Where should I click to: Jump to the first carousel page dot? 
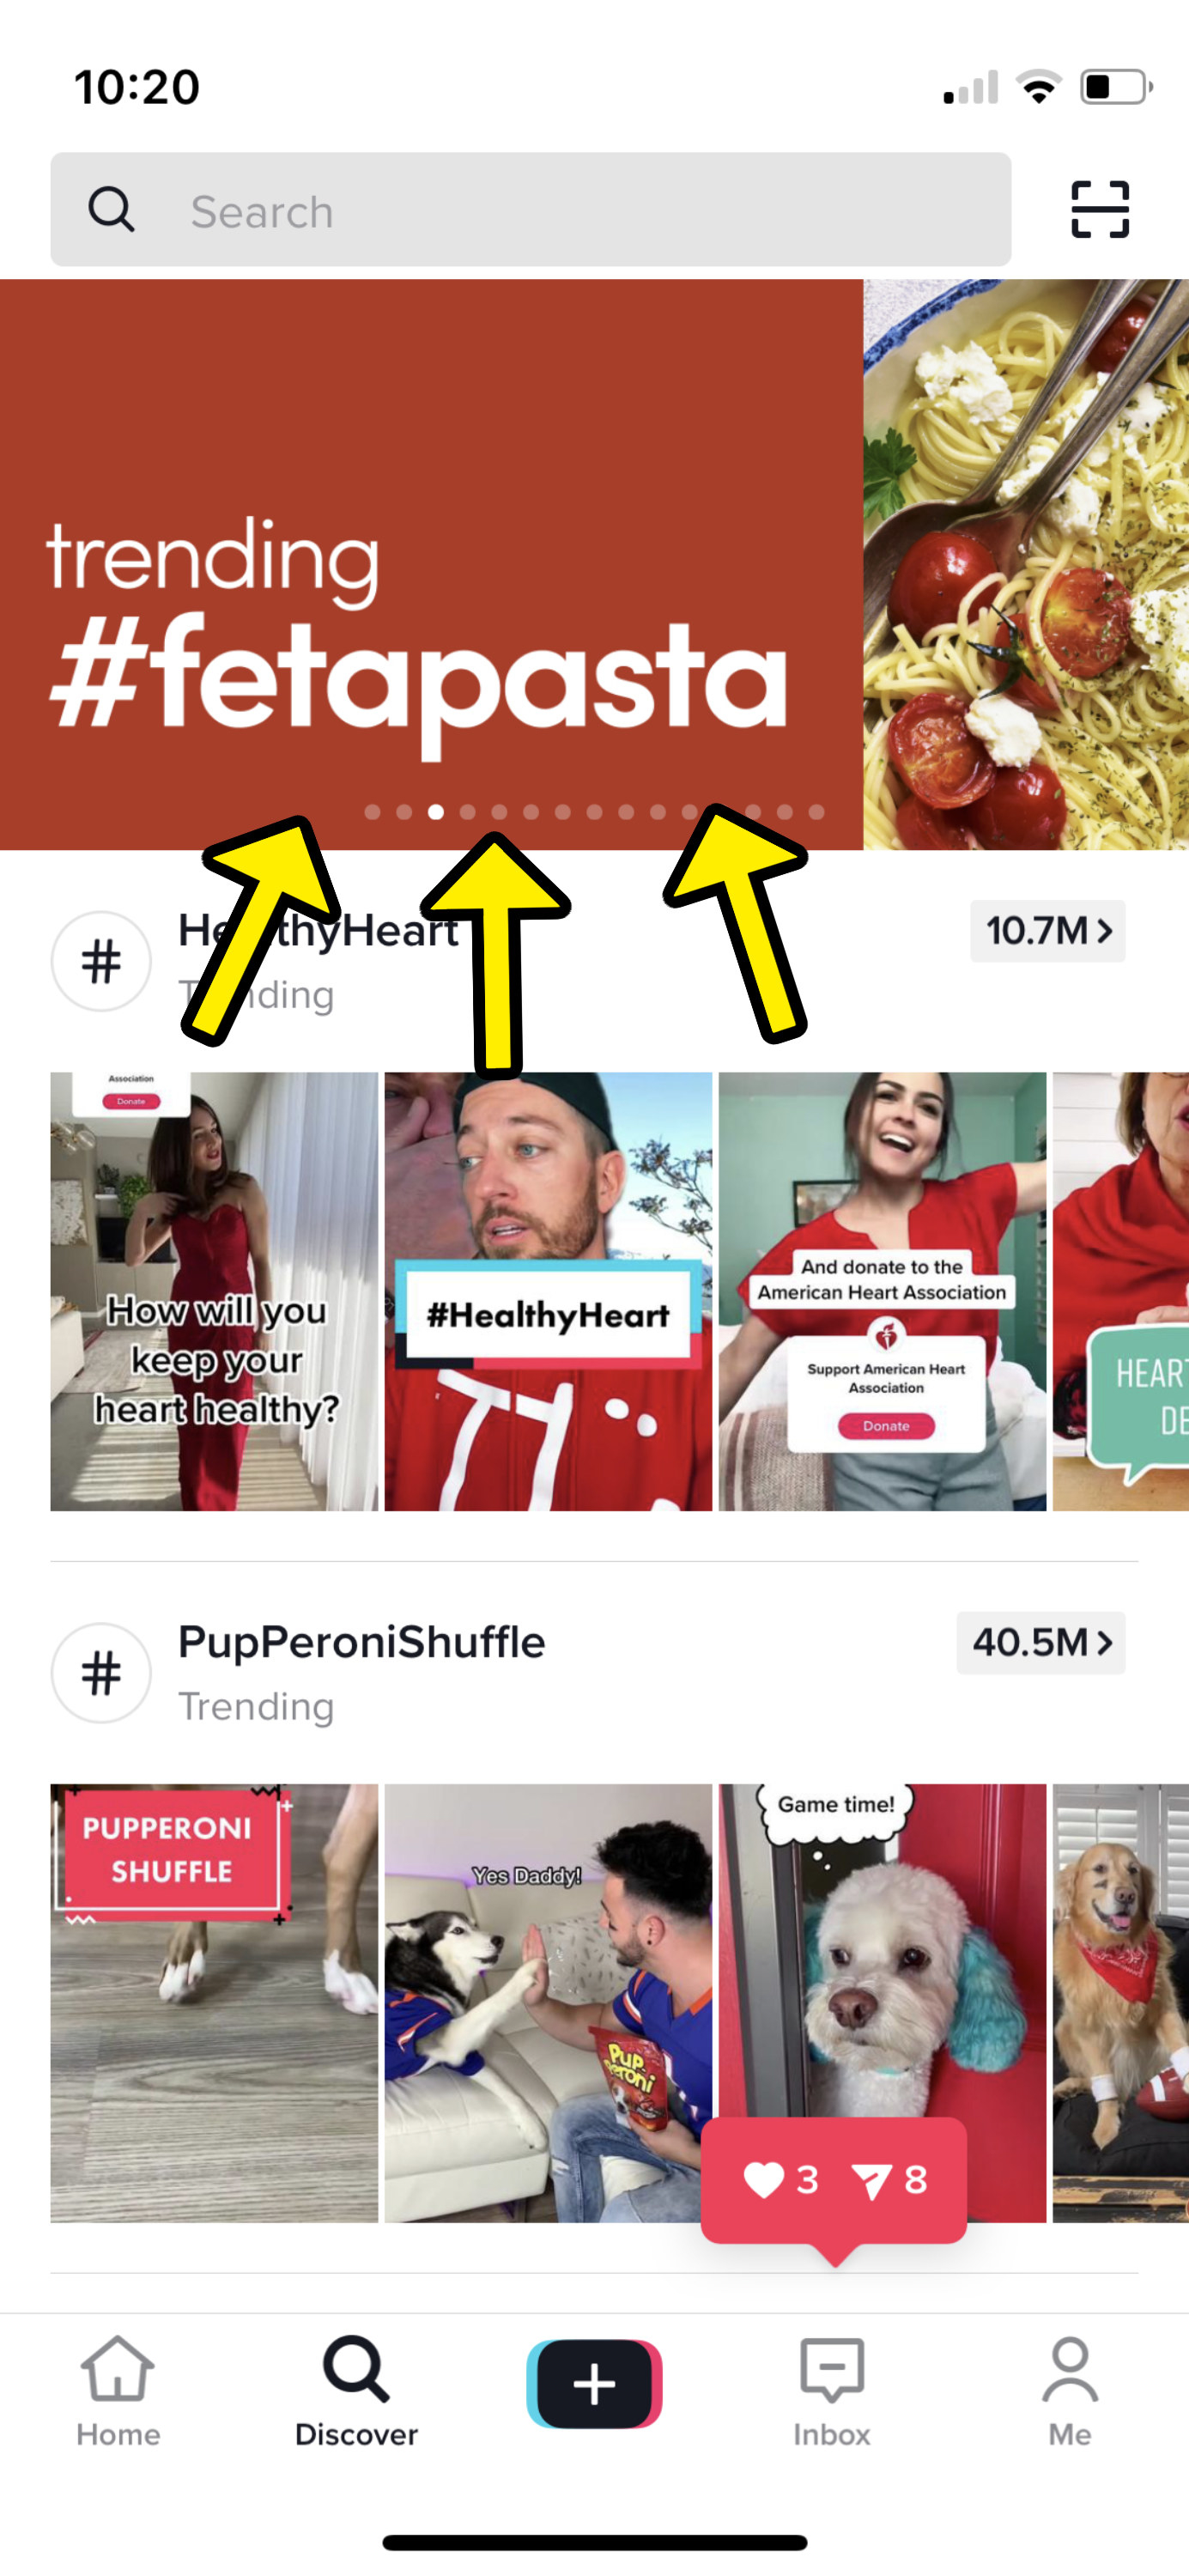click(x=372, y=812)
